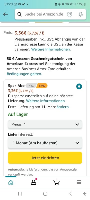The image size is (90, 200).
Task: Open price 'Weitere Informationen.' link
Action: click(x=51, y=49)
